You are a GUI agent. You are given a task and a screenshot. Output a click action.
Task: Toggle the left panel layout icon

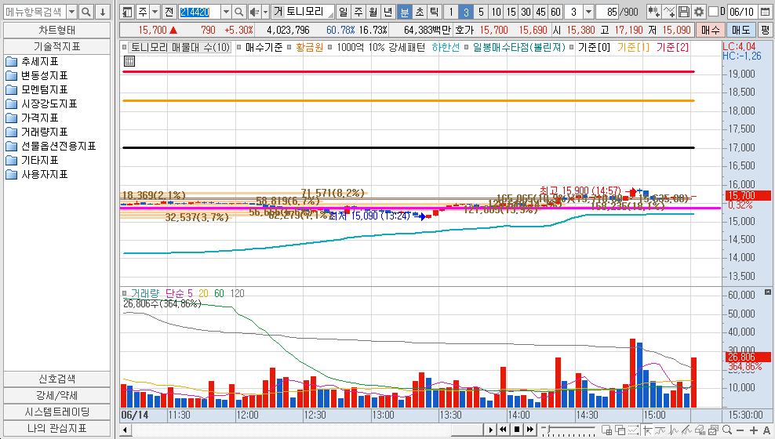coord(127,12)
